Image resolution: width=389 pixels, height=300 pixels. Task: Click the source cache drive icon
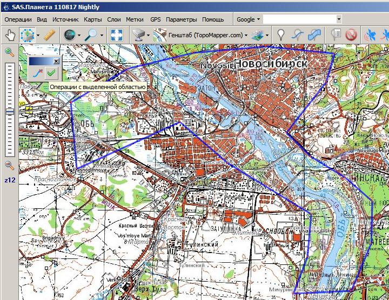point(138,35)
